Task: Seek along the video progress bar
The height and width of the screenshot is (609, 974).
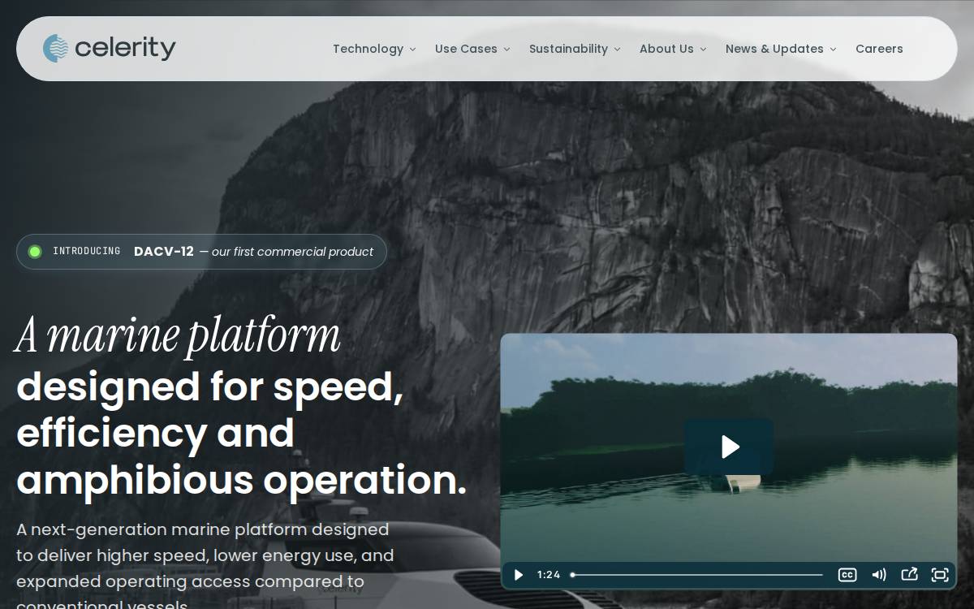Action: [x=696, y=575]
